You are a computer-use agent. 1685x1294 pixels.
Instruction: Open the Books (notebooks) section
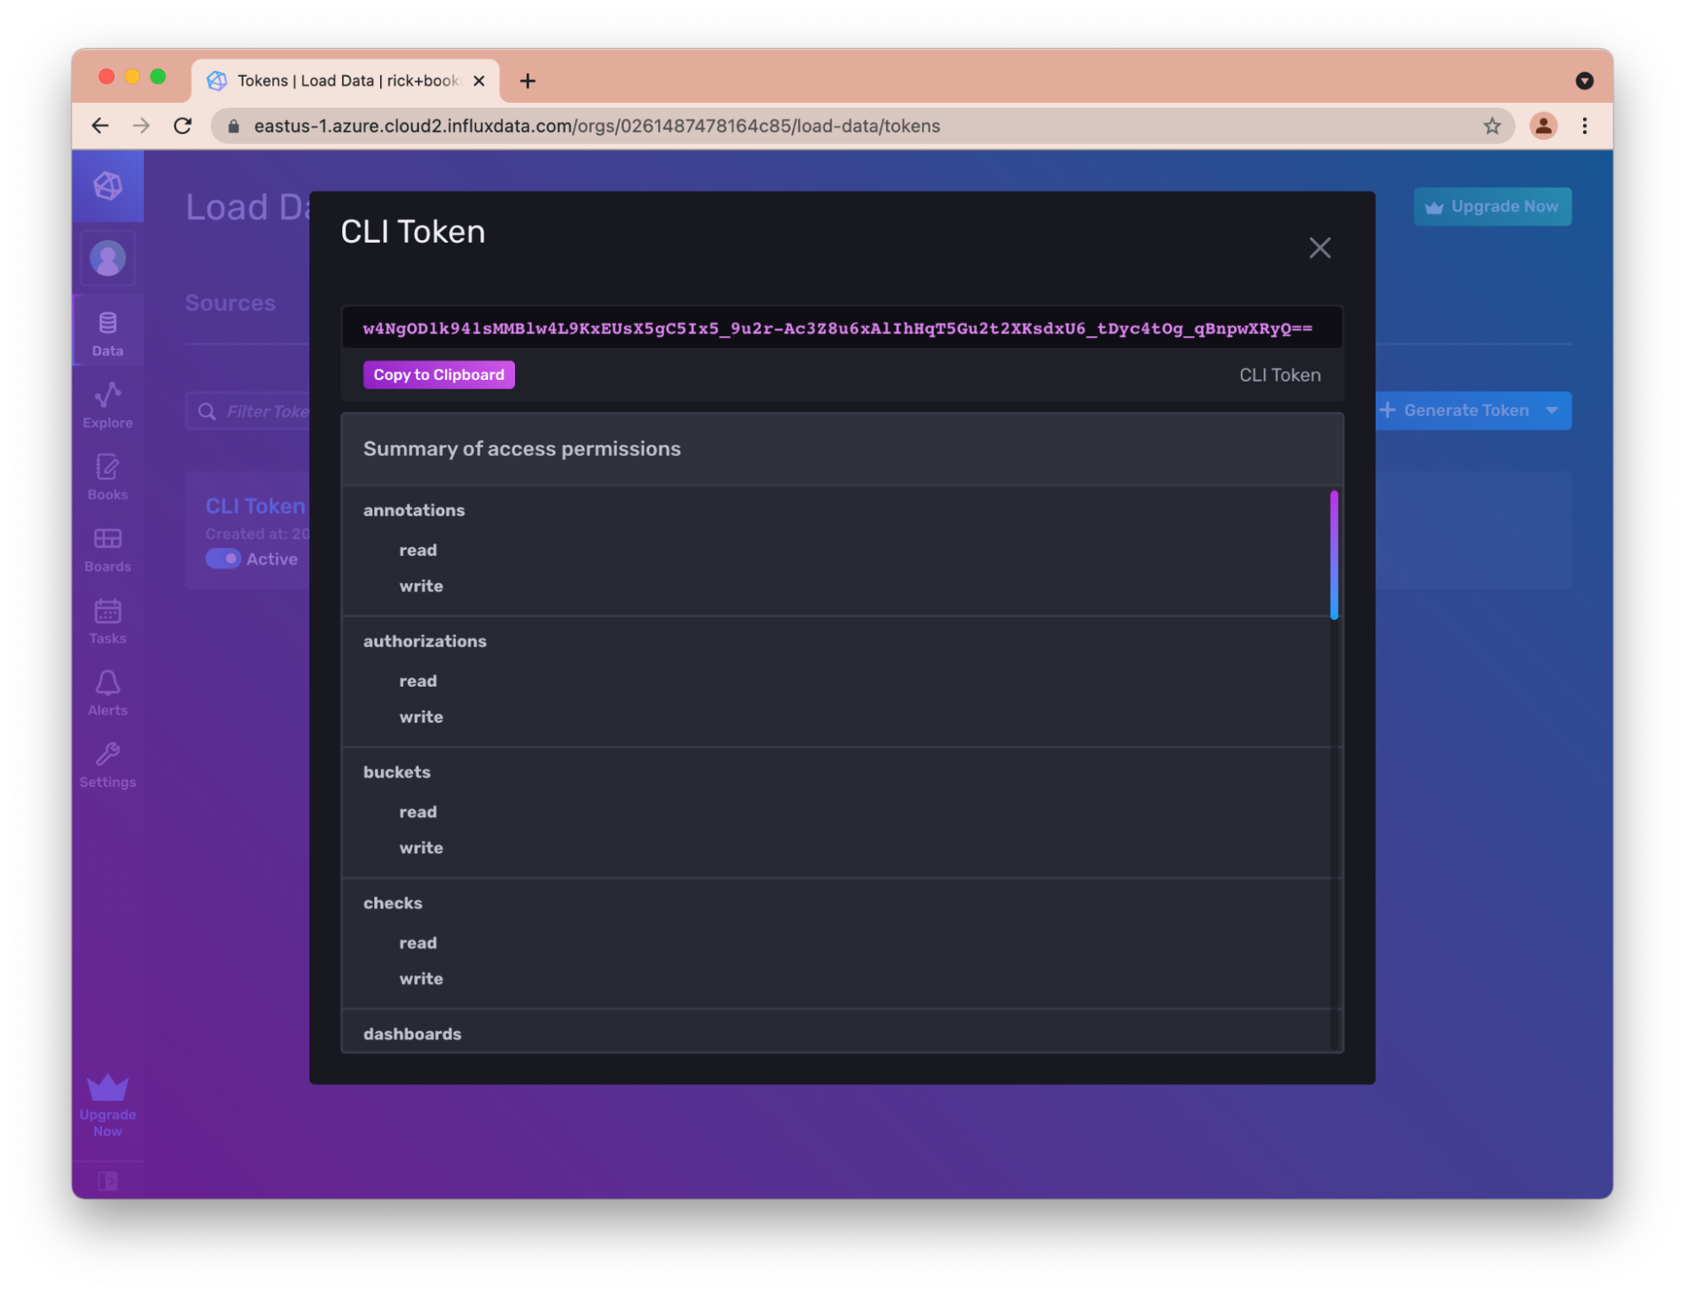108,478
